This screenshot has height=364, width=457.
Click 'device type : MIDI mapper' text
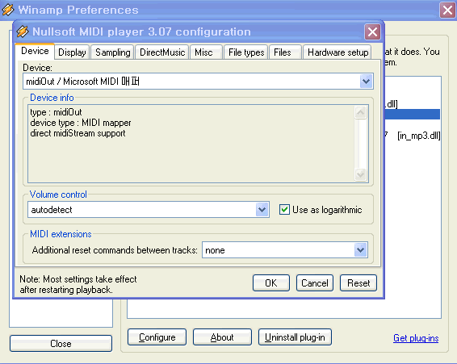81,123
